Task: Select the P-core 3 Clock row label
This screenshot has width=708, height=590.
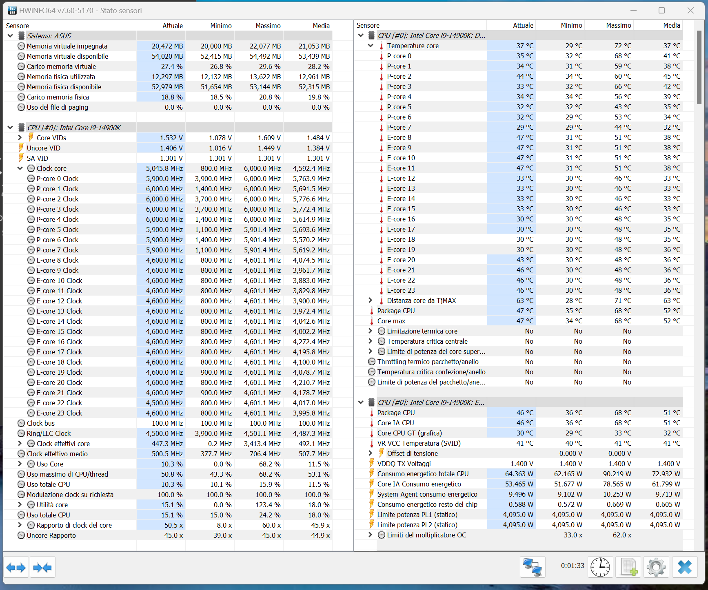Action: tap(57, 209)
